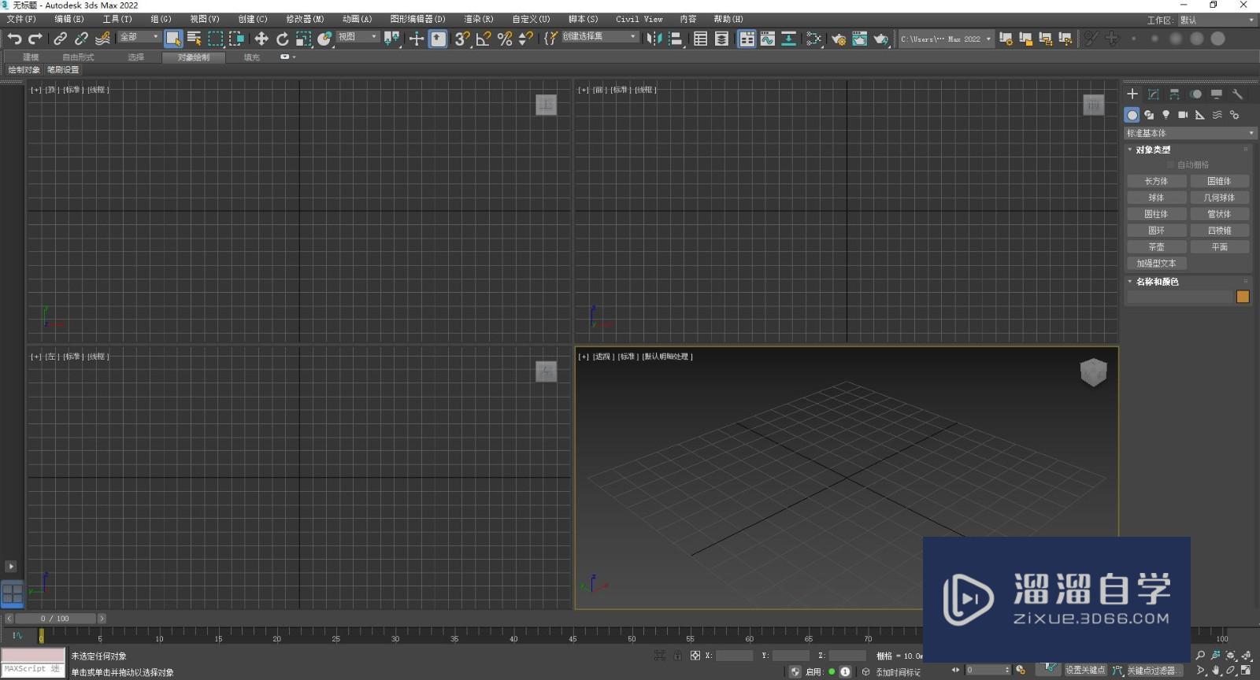
Task: Select the Lights category icon
Action: click(1166, 115)
